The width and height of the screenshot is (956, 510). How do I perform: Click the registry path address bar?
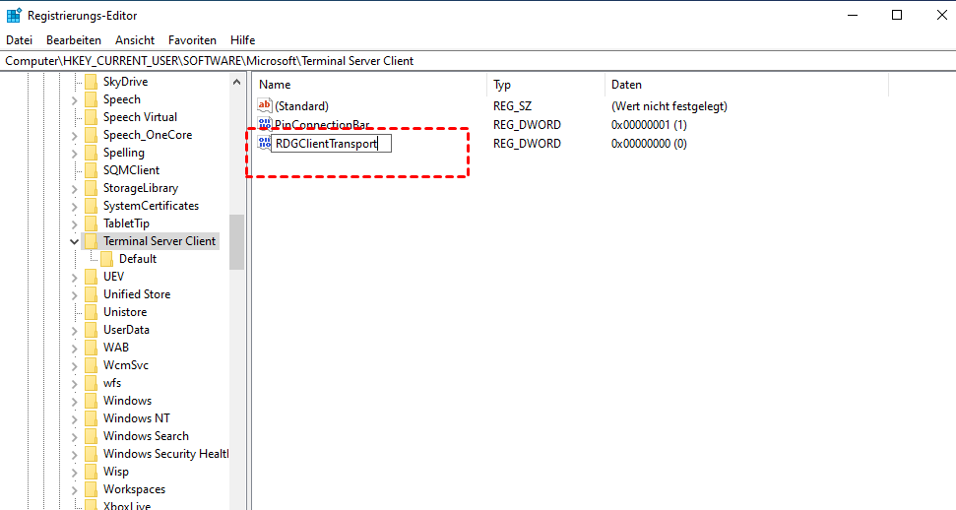[478, 61]
